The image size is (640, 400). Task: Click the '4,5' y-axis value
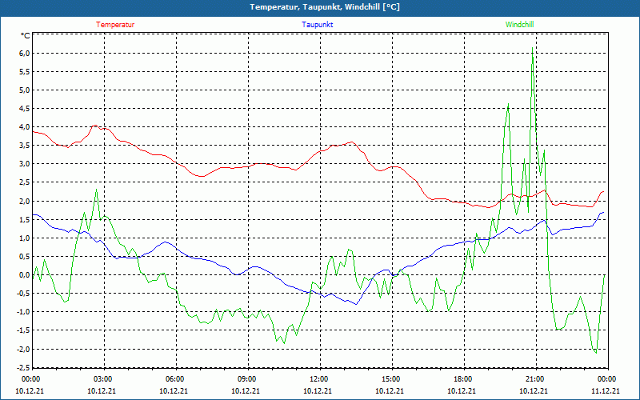pos(24,109)
